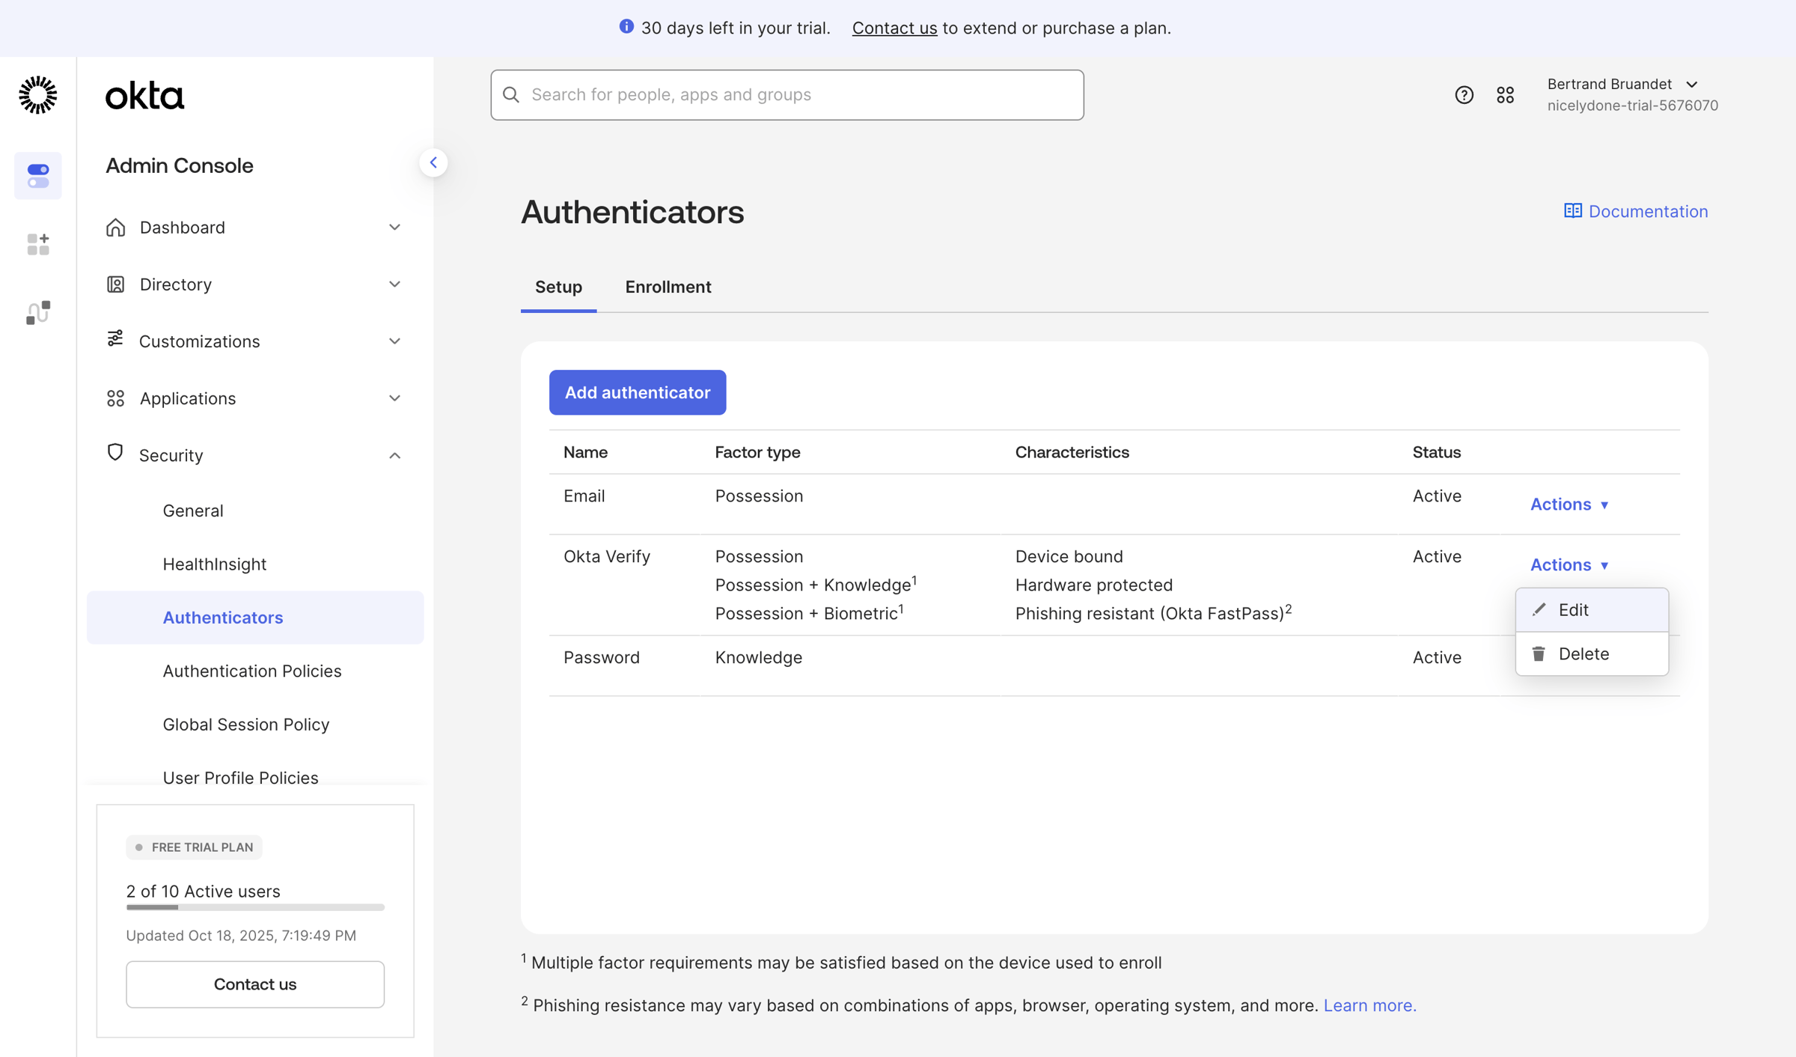
Task: Open the help question-mark icon
Action: point(1464,95)
